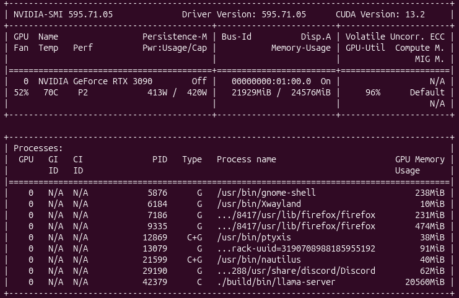This screenshot has height=298, width=459.
Task: Click the MIG M. header label
Action: tap(429, 59)
